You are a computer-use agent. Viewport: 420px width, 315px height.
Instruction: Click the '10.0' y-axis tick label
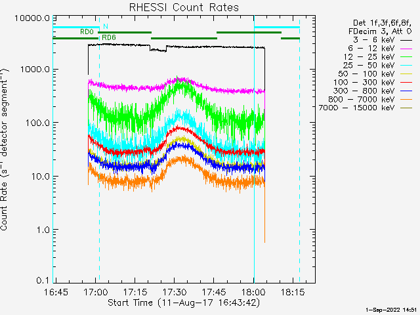[x=40, y=177]
